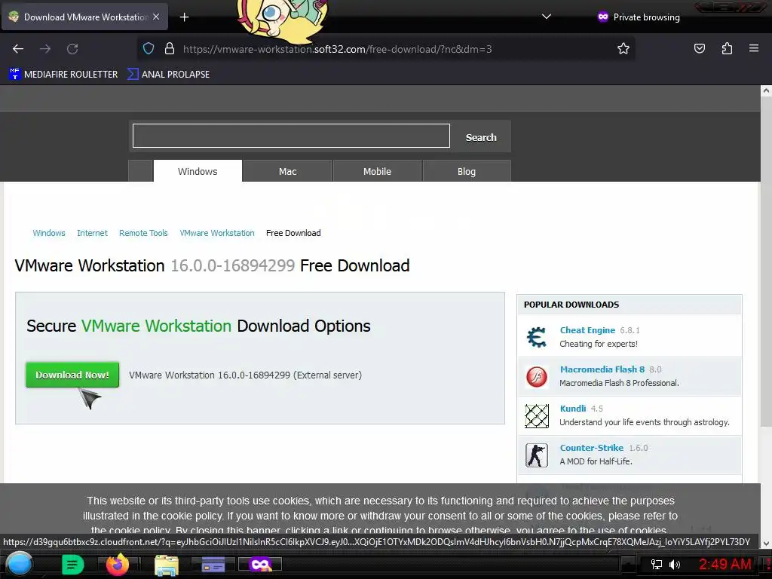This screenshot has height=579, width=772.
Task: Expand the list all tabs chevron
Action: click(546, 17)
